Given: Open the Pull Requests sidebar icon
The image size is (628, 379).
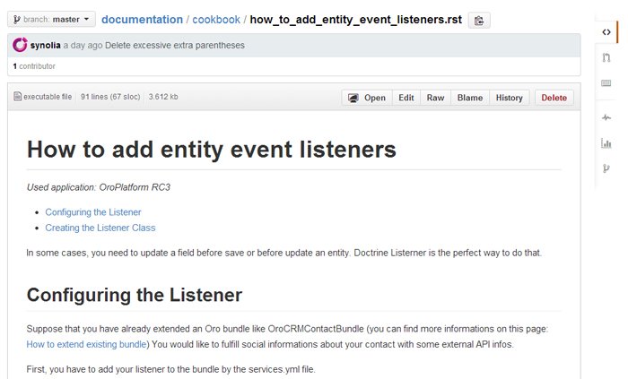Looking at the screenshot, I should [606, 57].
